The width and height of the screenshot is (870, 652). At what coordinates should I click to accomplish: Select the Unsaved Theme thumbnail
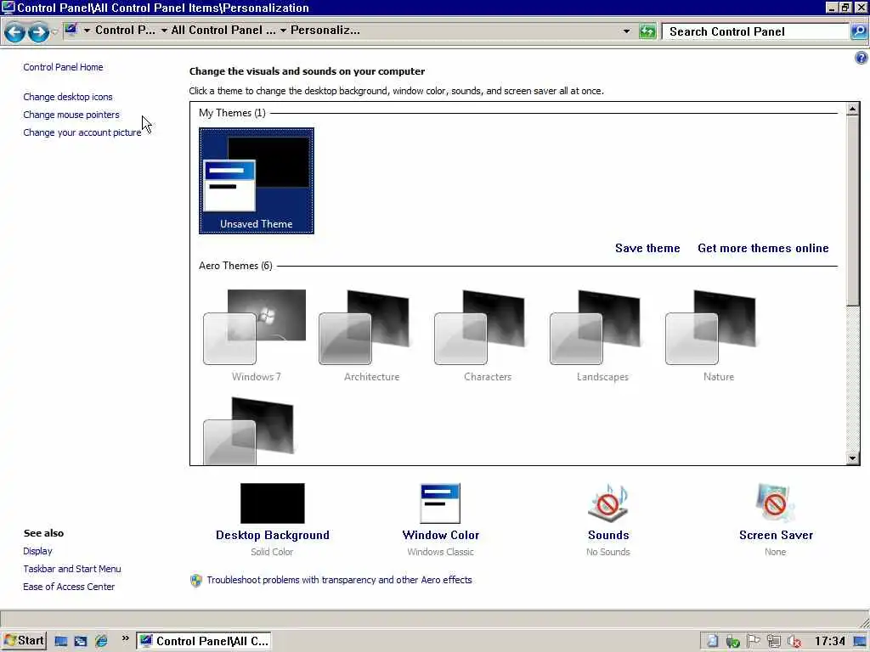pyautogui.click(x=257, y=181)
